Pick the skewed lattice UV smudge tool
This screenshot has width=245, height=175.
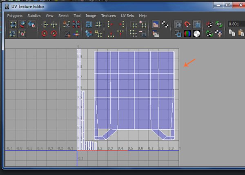tap(13, 34)
